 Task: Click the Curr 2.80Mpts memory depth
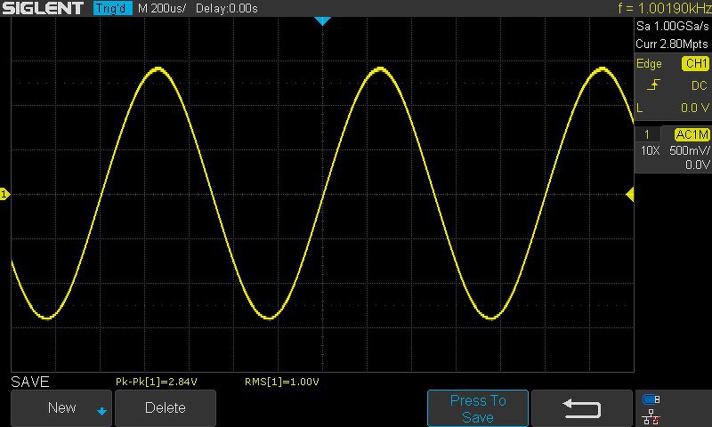point(672,44)
